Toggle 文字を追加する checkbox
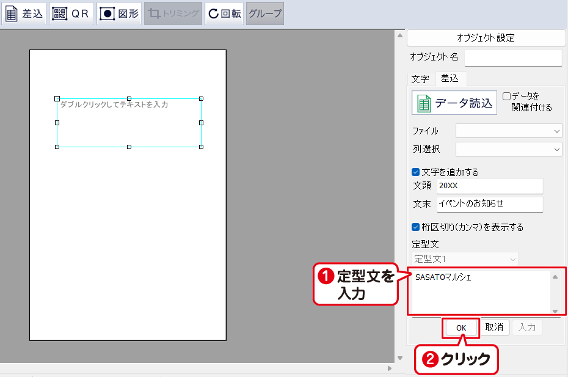This screenshot has width=568, height=377. pos(416,172)
